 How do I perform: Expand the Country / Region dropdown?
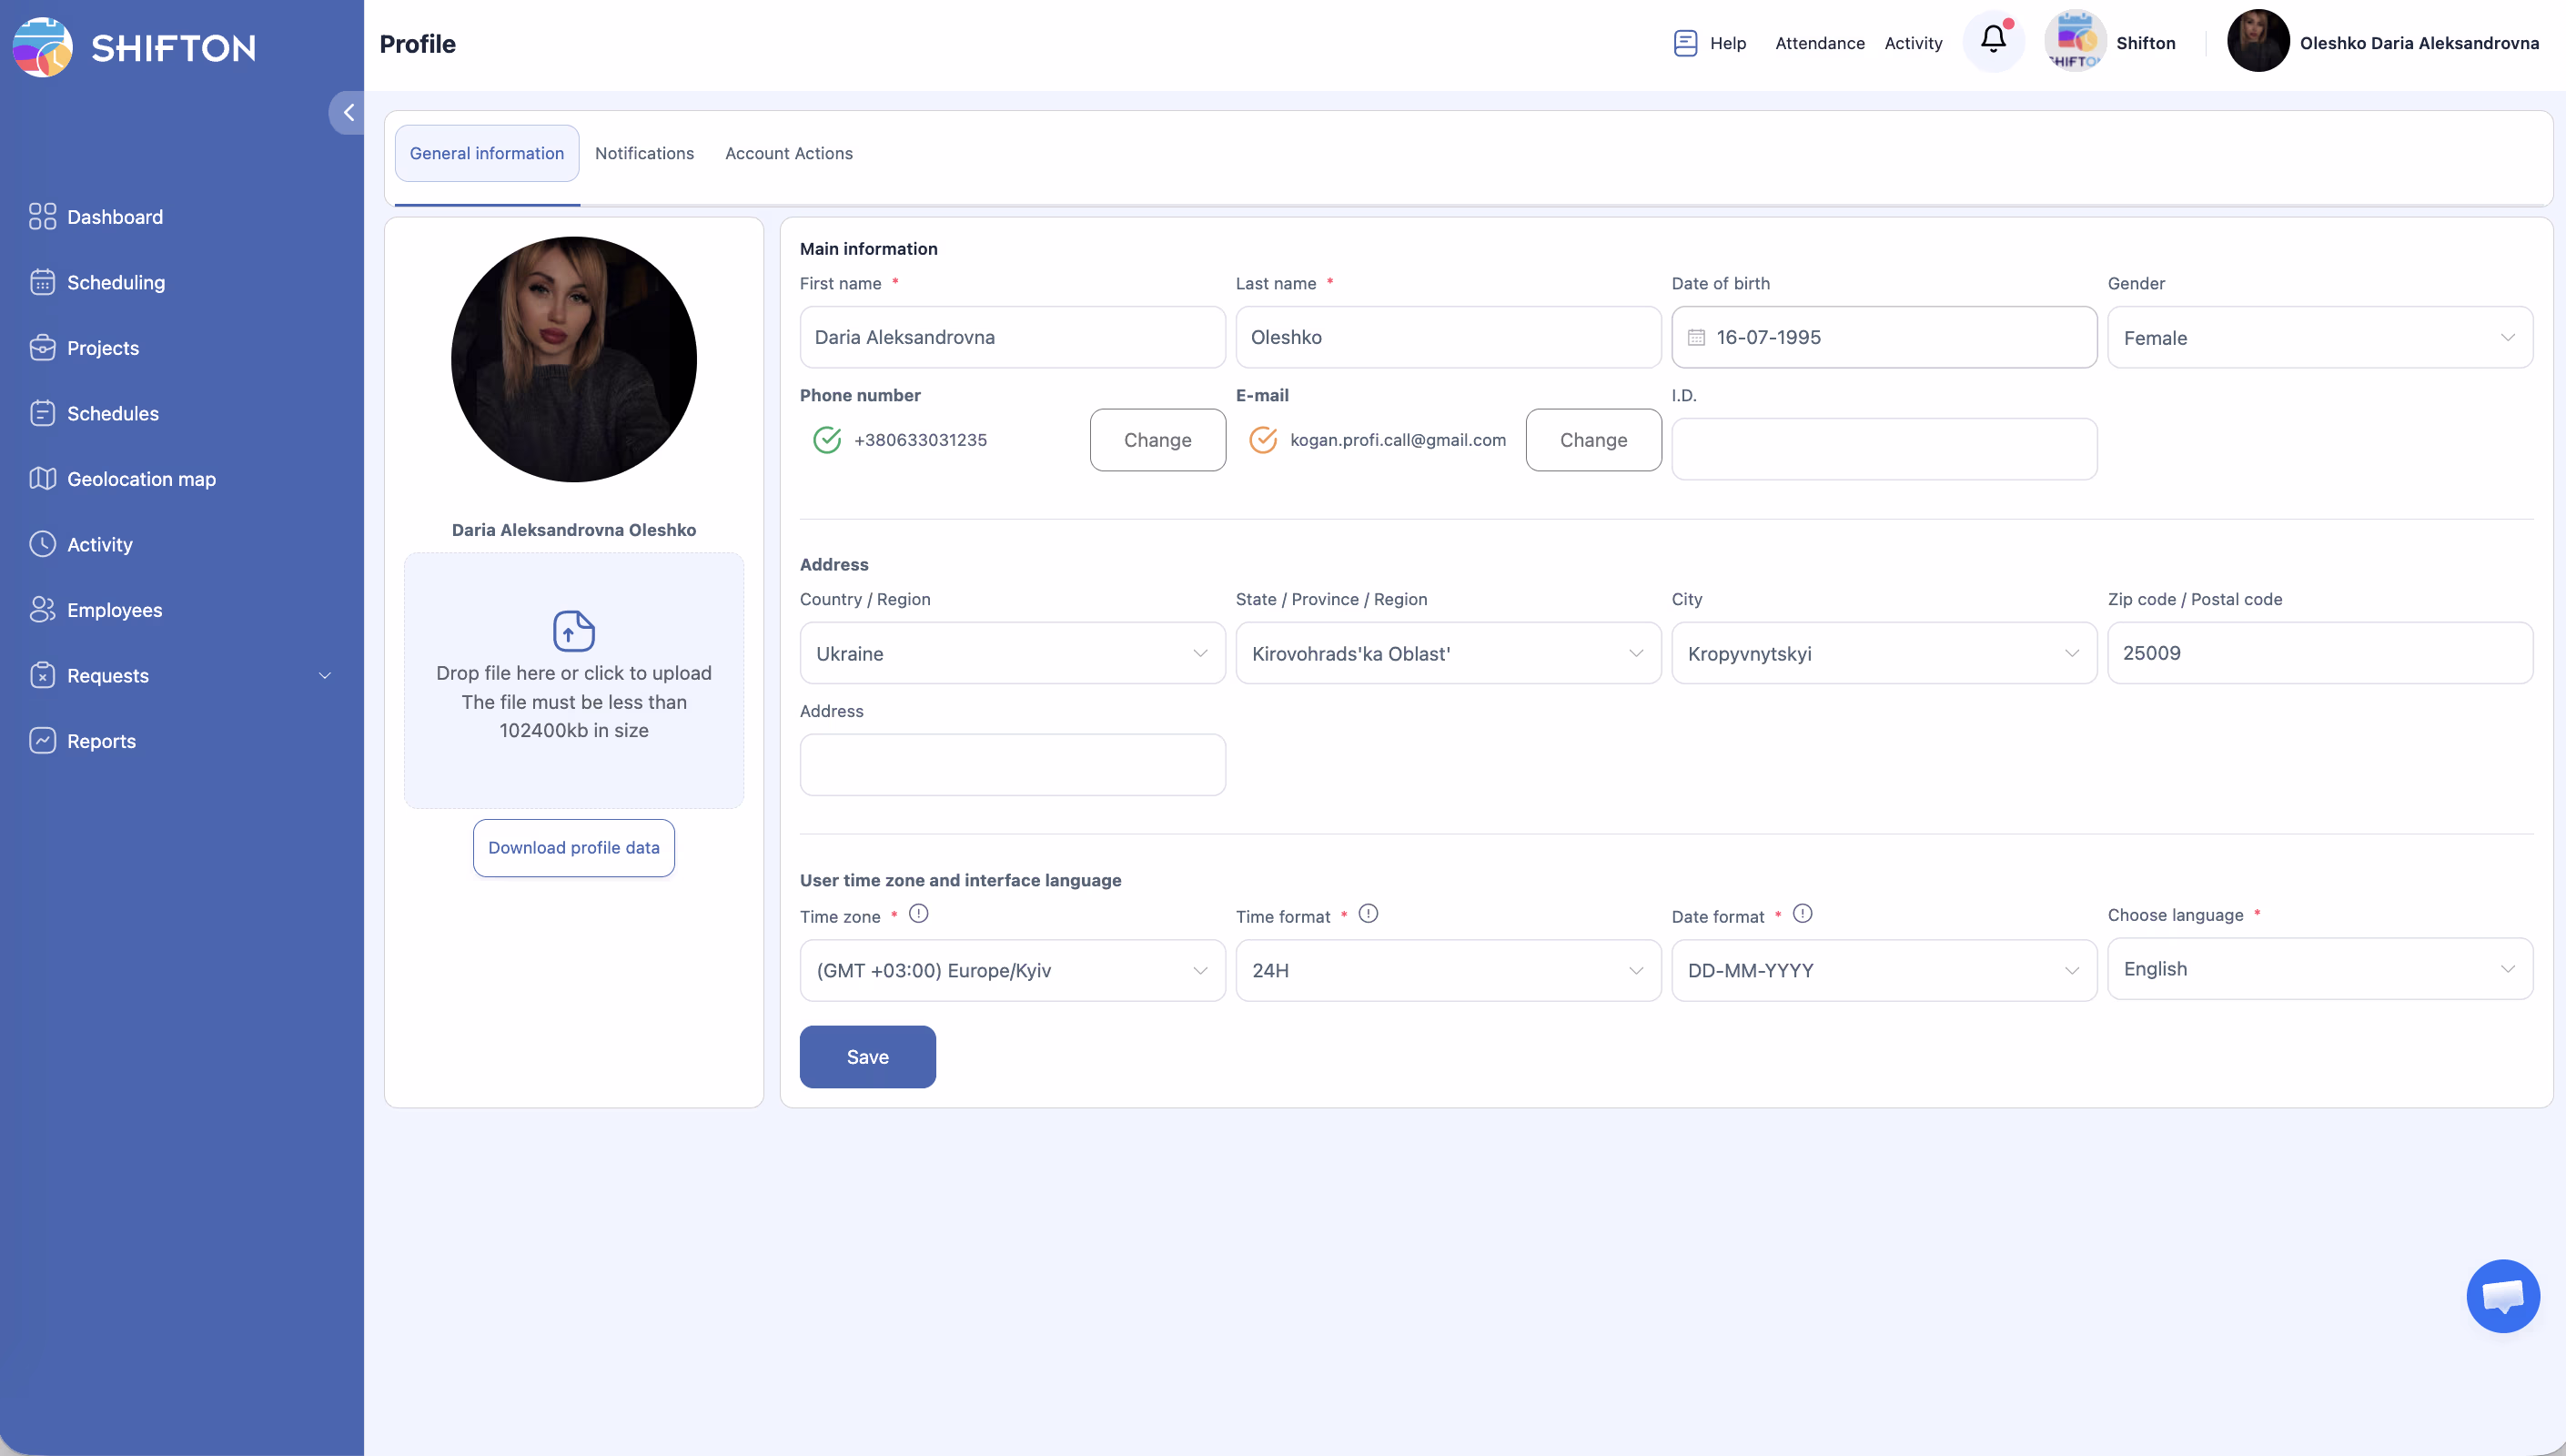point(1012,654)
